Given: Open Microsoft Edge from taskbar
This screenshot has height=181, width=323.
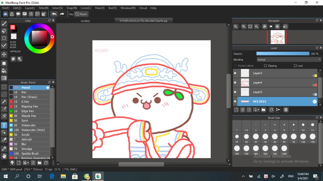Looking at the screenshot, I should click(52, 176).
